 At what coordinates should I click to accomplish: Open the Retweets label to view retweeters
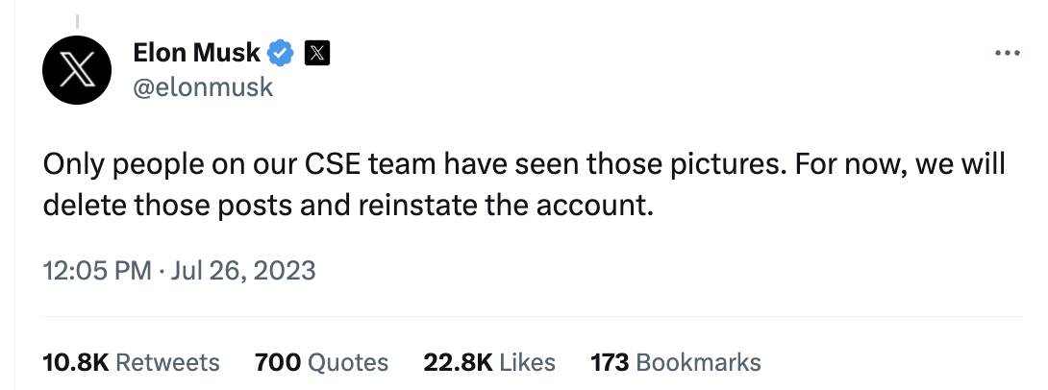pos(167,362)
